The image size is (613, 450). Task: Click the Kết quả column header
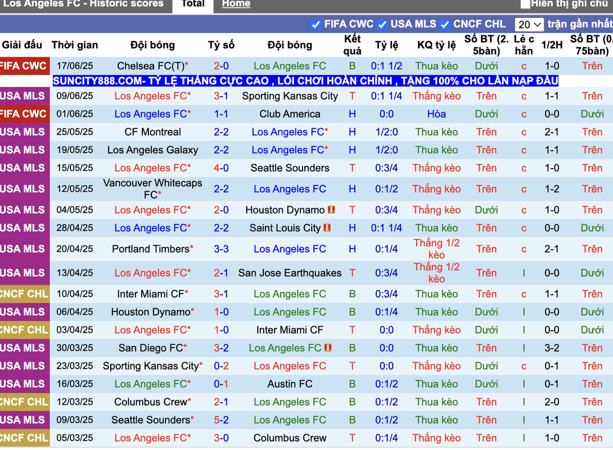352,45
